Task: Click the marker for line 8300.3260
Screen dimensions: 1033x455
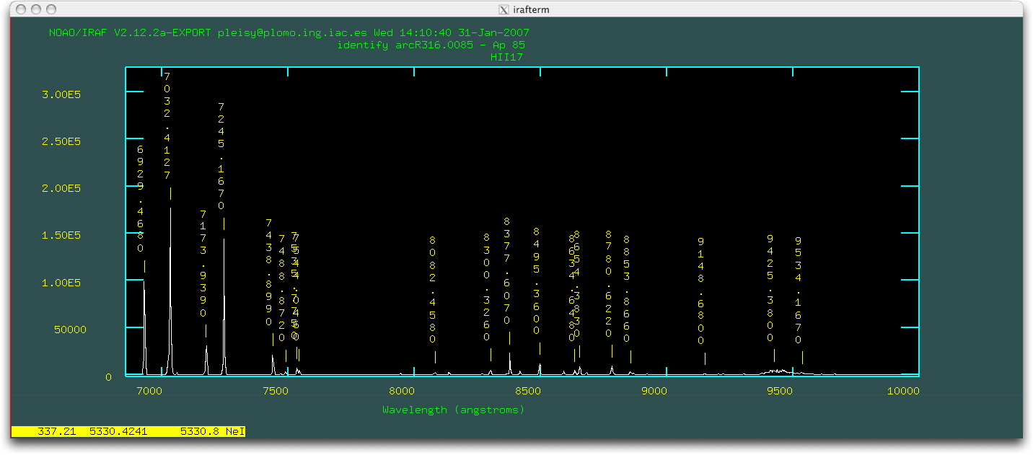Action: (491, 355)
